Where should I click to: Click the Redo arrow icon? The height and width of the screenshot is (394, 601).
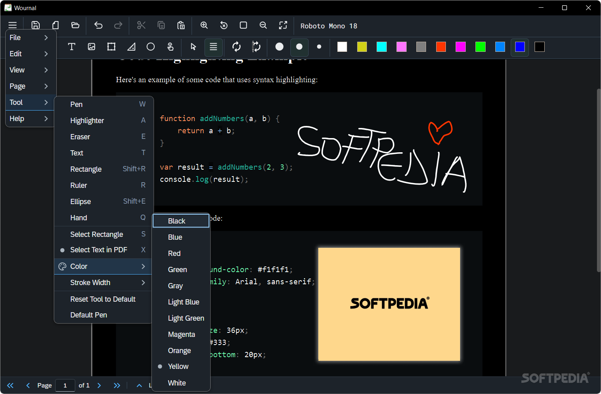(x=118, y=26)
